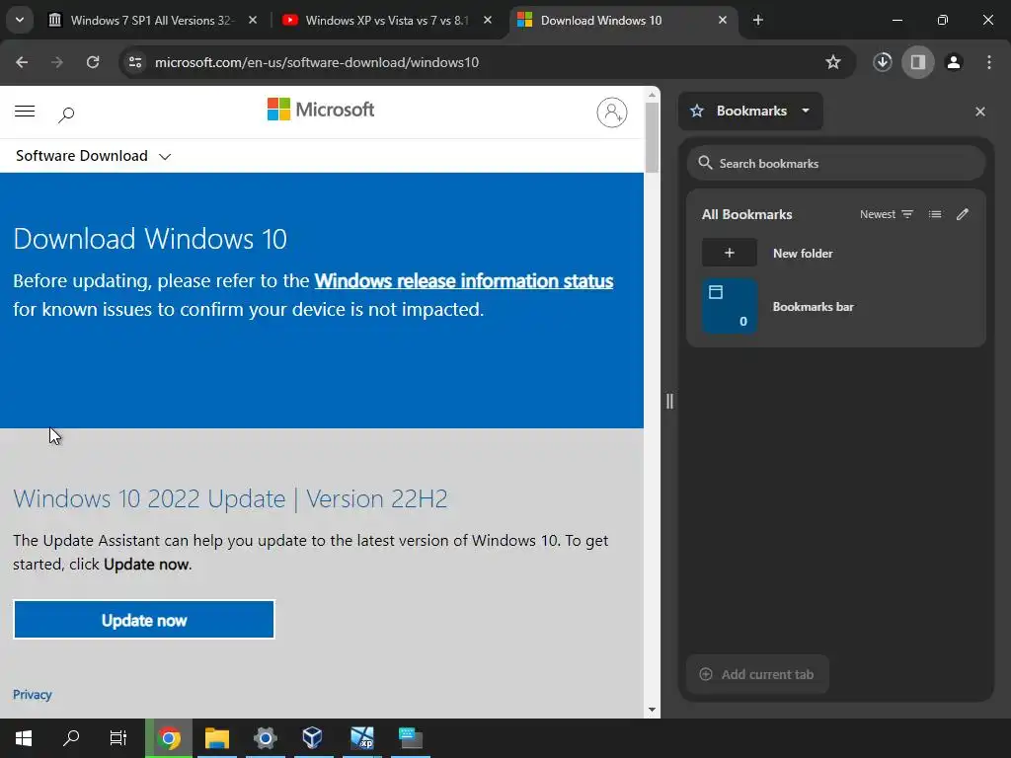This screenshot has height=758, width=1011.
Task: Click the side panel resize handle
Action: coord(669,402)
